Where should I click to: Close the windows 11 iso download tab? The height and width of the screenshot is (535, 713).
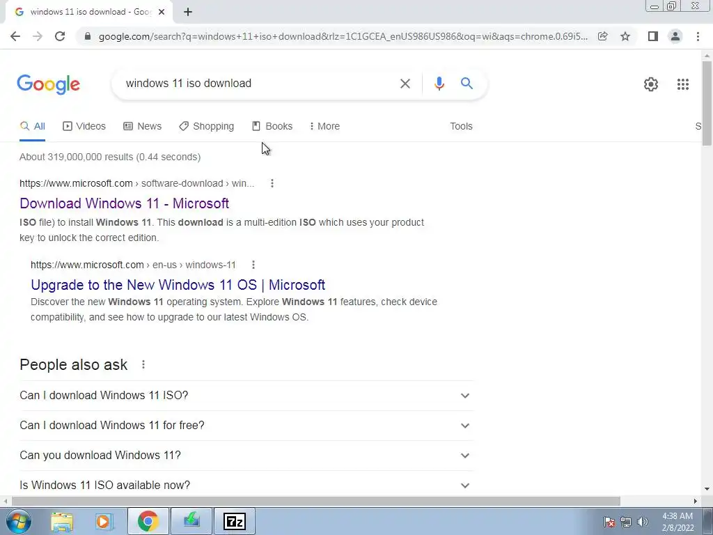point(162,13)
